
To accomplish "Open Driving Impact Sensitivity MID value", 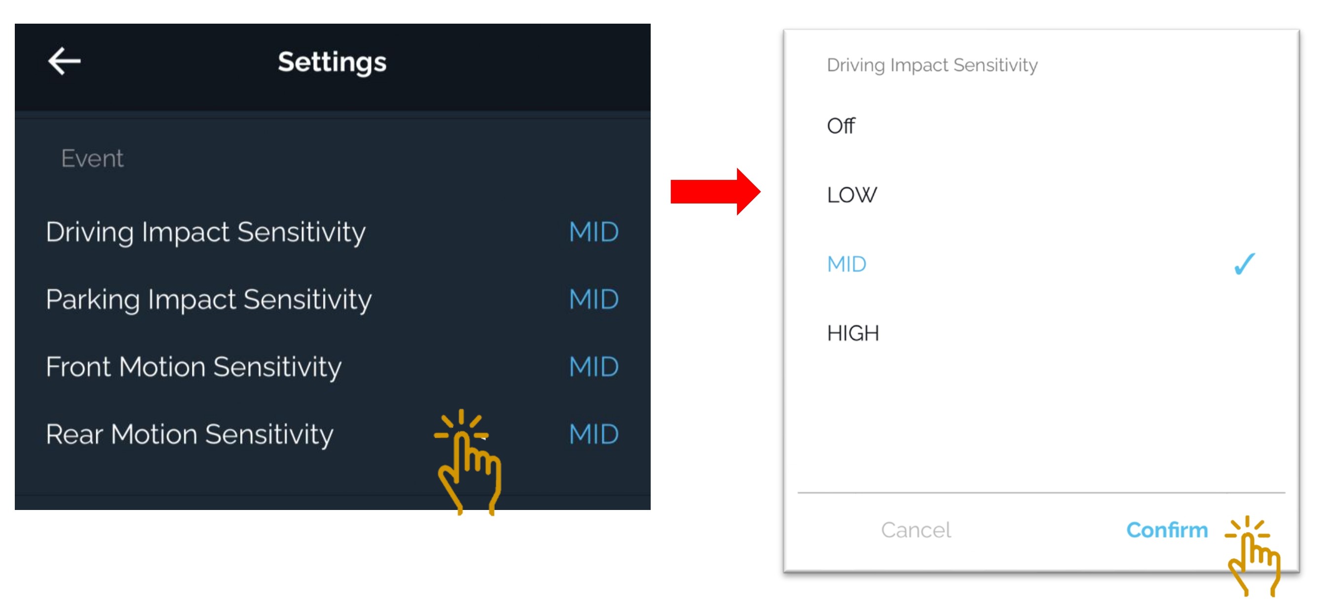I will pos(593,232).
